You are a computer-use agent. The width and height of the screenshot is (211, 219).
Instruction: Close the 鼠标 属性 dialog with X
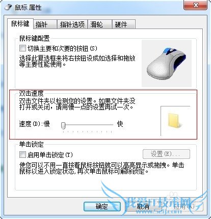[x=195, y=5]
